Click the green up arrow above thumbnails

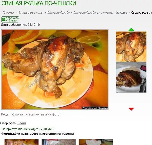[131, 30]
